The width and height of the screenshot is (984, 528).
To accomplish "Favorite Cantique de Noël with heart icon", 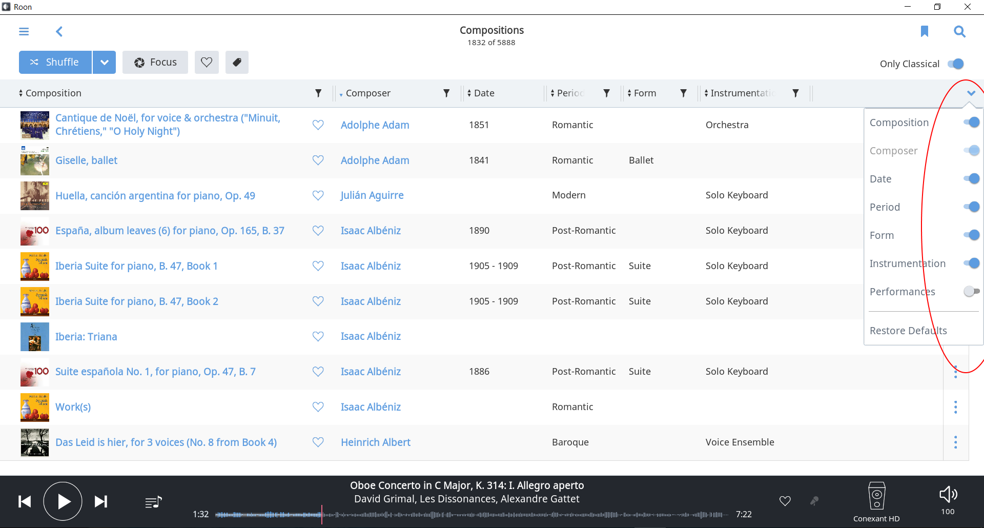I will coord(318,125).
